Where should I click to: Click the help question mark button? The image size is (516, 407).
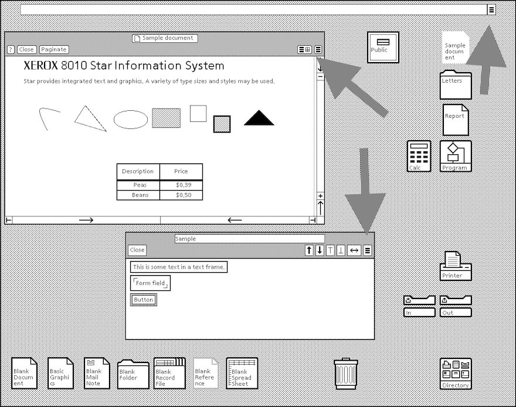pyautogui.click(x=11, y=49)
